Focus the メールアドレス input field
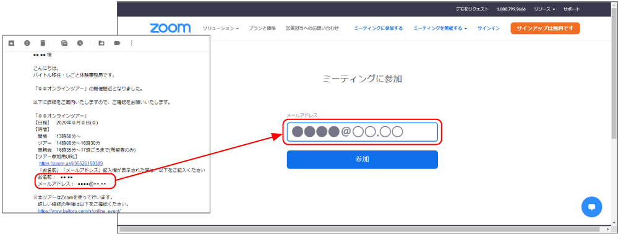 (x=363, y=132)
